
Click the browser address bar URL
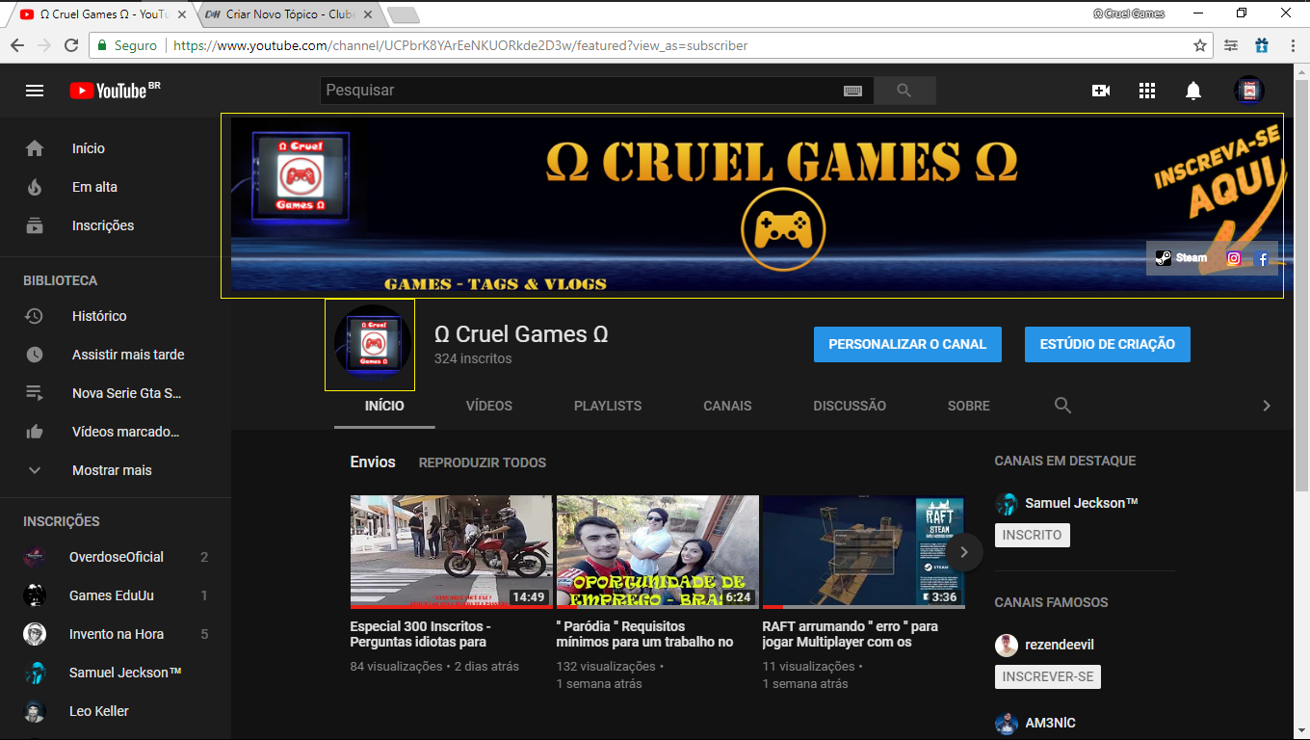coord(460,45)
